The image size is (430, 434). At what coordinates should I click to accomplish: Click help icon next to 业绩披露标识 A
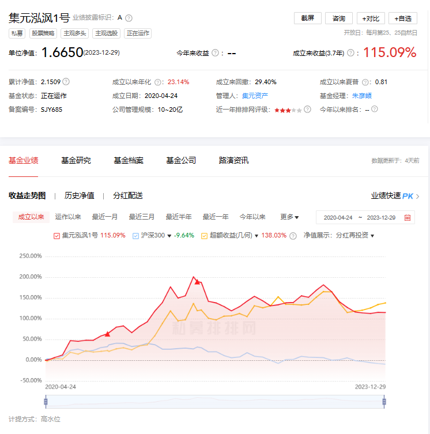tap(129, 18)
